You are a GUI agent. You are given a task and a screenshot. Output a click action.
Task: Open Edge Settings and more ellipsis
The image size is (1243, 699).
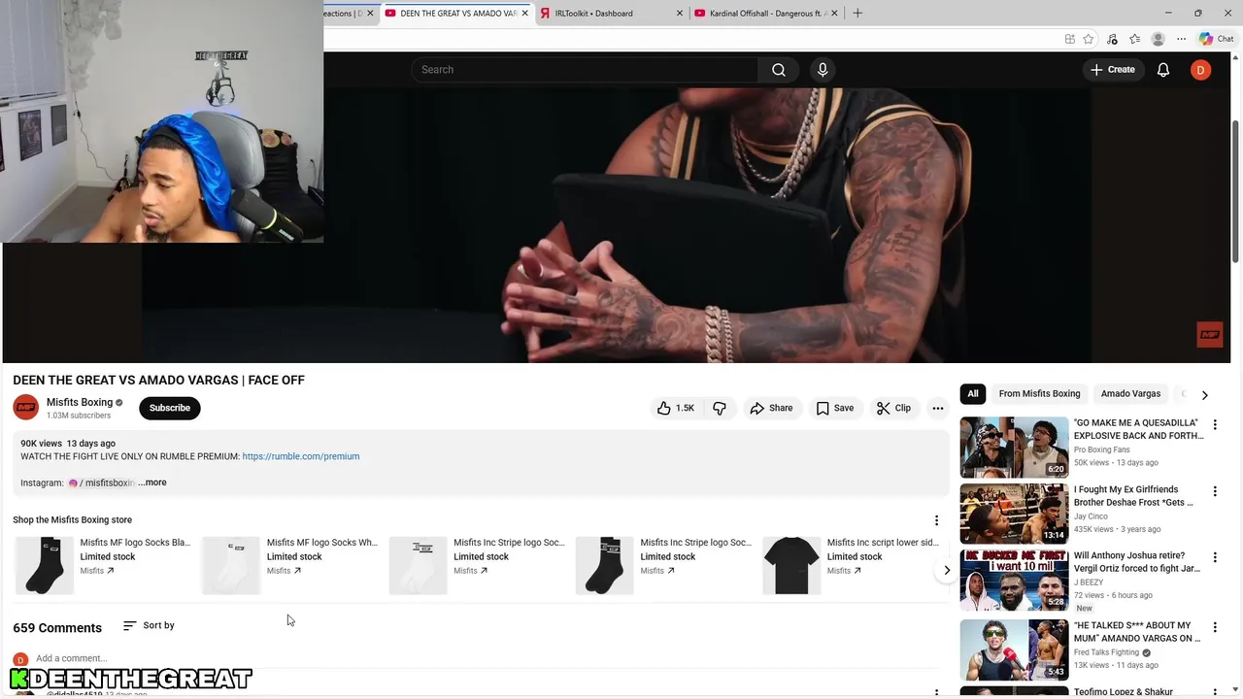[1181, 39]
